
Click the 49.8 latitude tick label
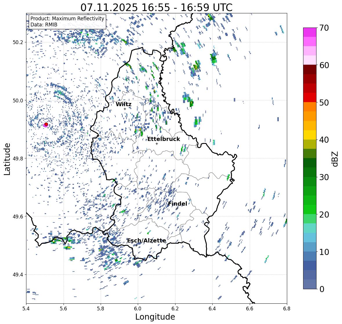point(18,158)
